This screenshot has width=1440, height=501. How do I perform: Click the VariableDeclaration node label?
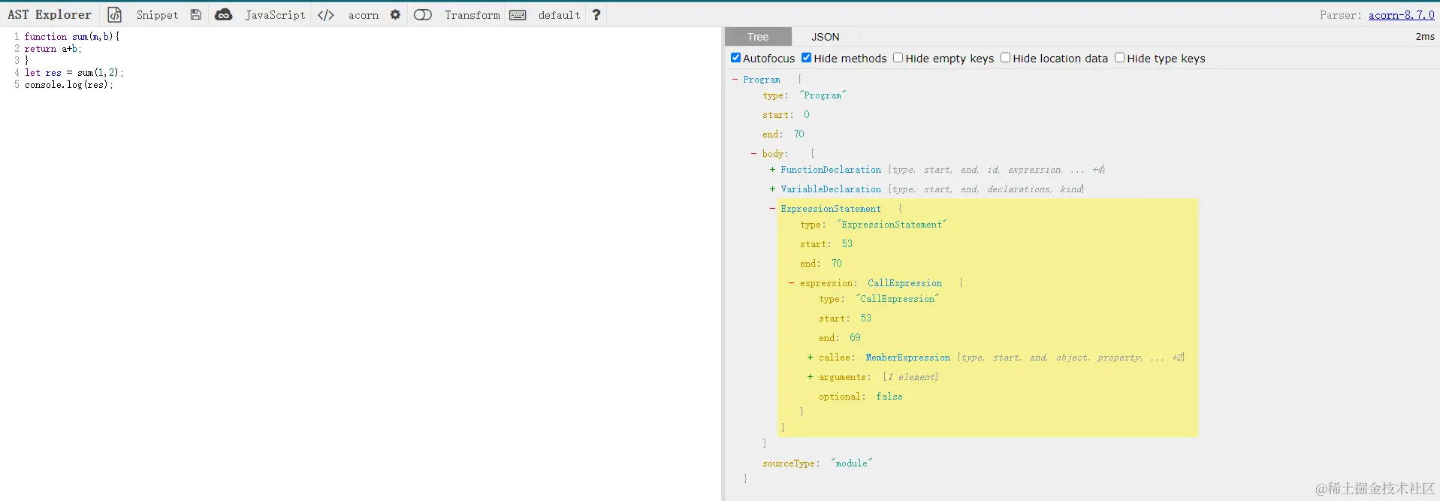(831, 189)
